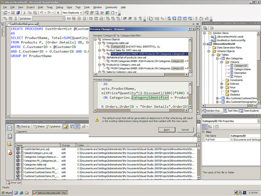Open the Properties object selector dropdown
Viewport: 261px width, 196px height.
click(x=258, y=121)
